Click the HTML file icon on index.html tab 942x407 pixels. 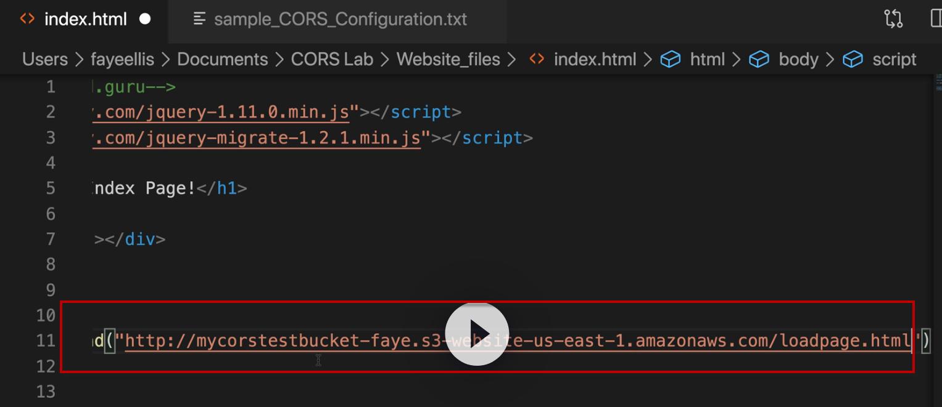point(27,19)
